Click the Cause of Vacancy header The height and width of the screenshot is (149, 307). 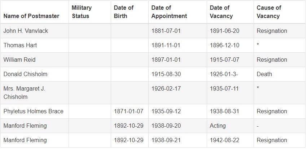pyautogui.click(x=269, y=12)
